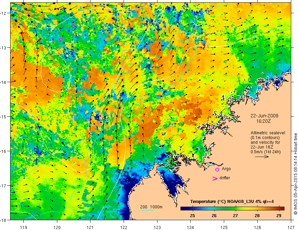Click the temperature color bar

click(232, 208)
